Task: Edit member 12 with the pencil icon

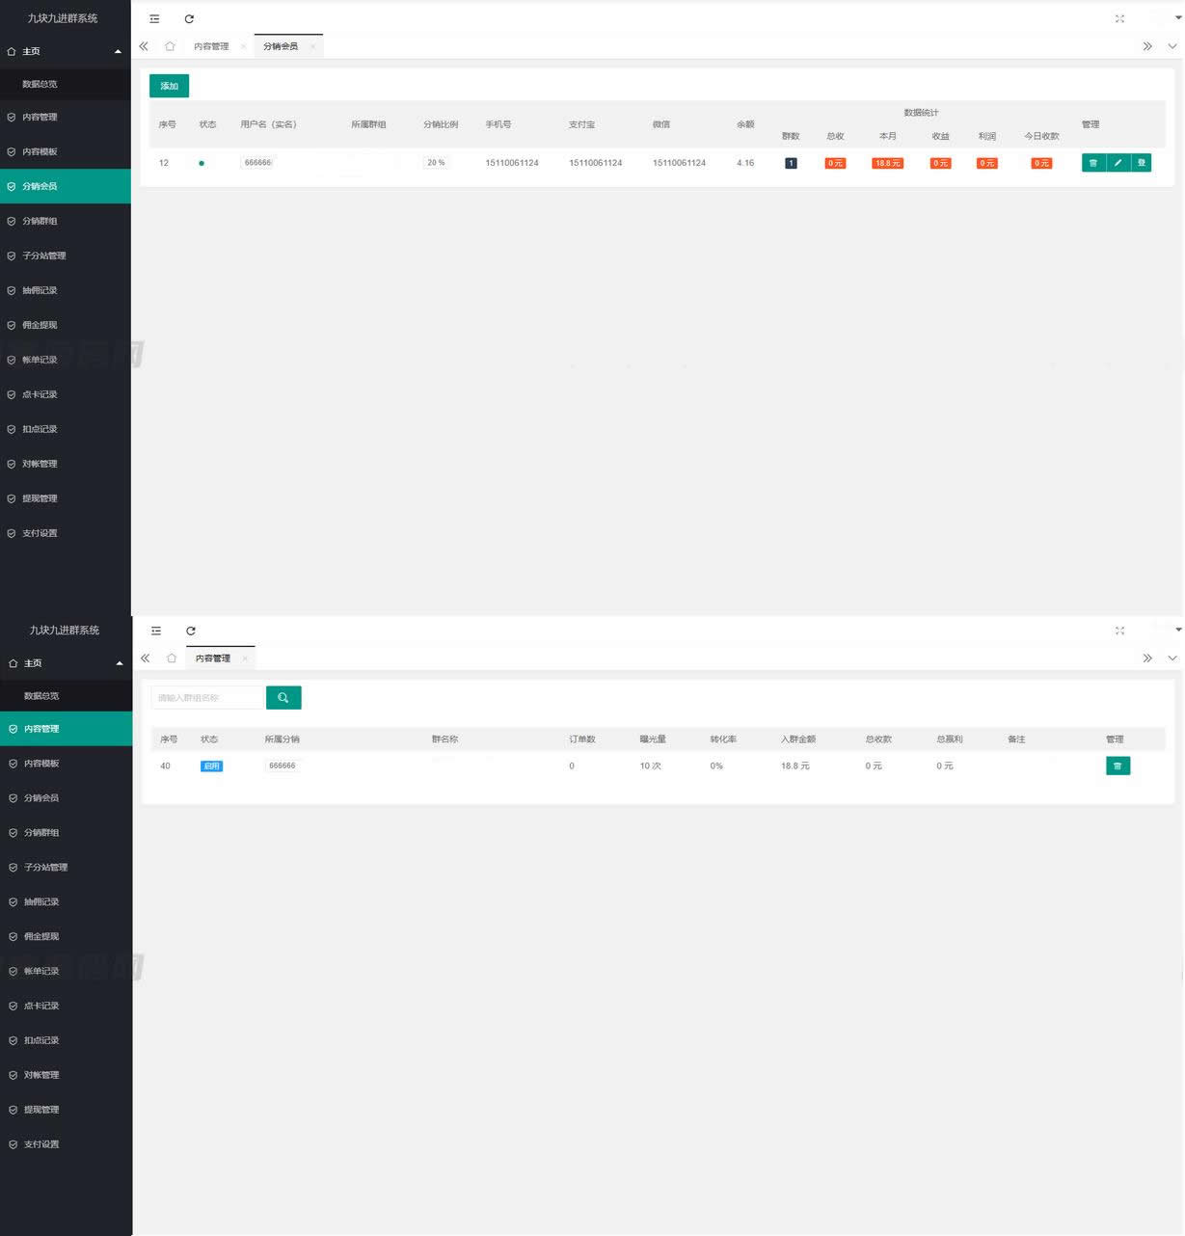Action: point(1118,163)
